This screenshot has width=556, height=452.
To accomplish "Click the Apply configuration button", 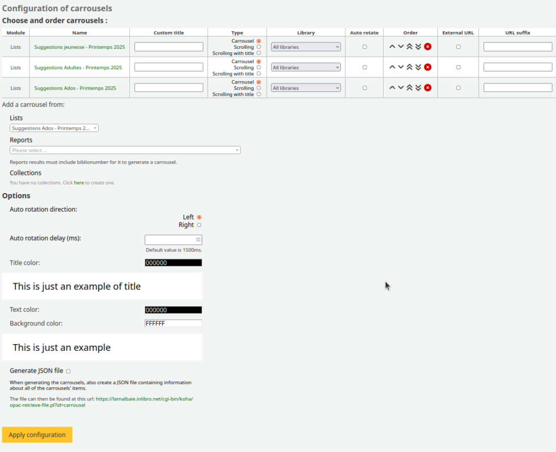I will [x=37, y=435].
